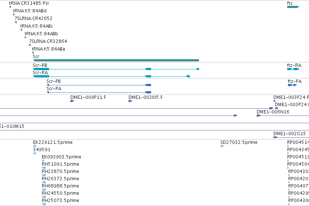Click the long teal Scr gene bar

click(x=116, y=60)
